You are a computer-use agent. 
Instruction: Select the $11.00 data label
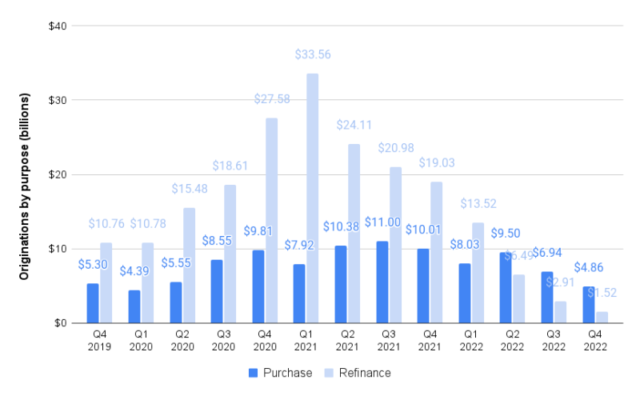tap(382, 222)
